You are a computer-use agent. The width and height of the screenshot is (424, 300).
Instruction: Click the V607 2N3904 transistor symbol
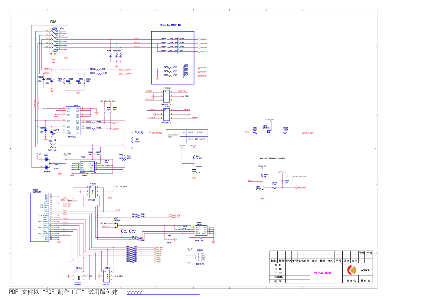coord(263,188)
